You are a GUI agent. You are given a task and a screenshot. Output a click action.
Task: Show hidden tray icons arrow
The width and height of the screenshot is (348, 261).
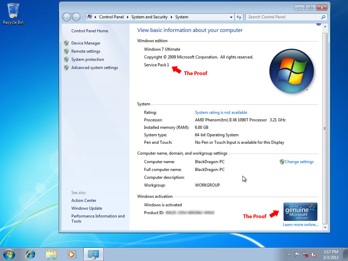289,255
